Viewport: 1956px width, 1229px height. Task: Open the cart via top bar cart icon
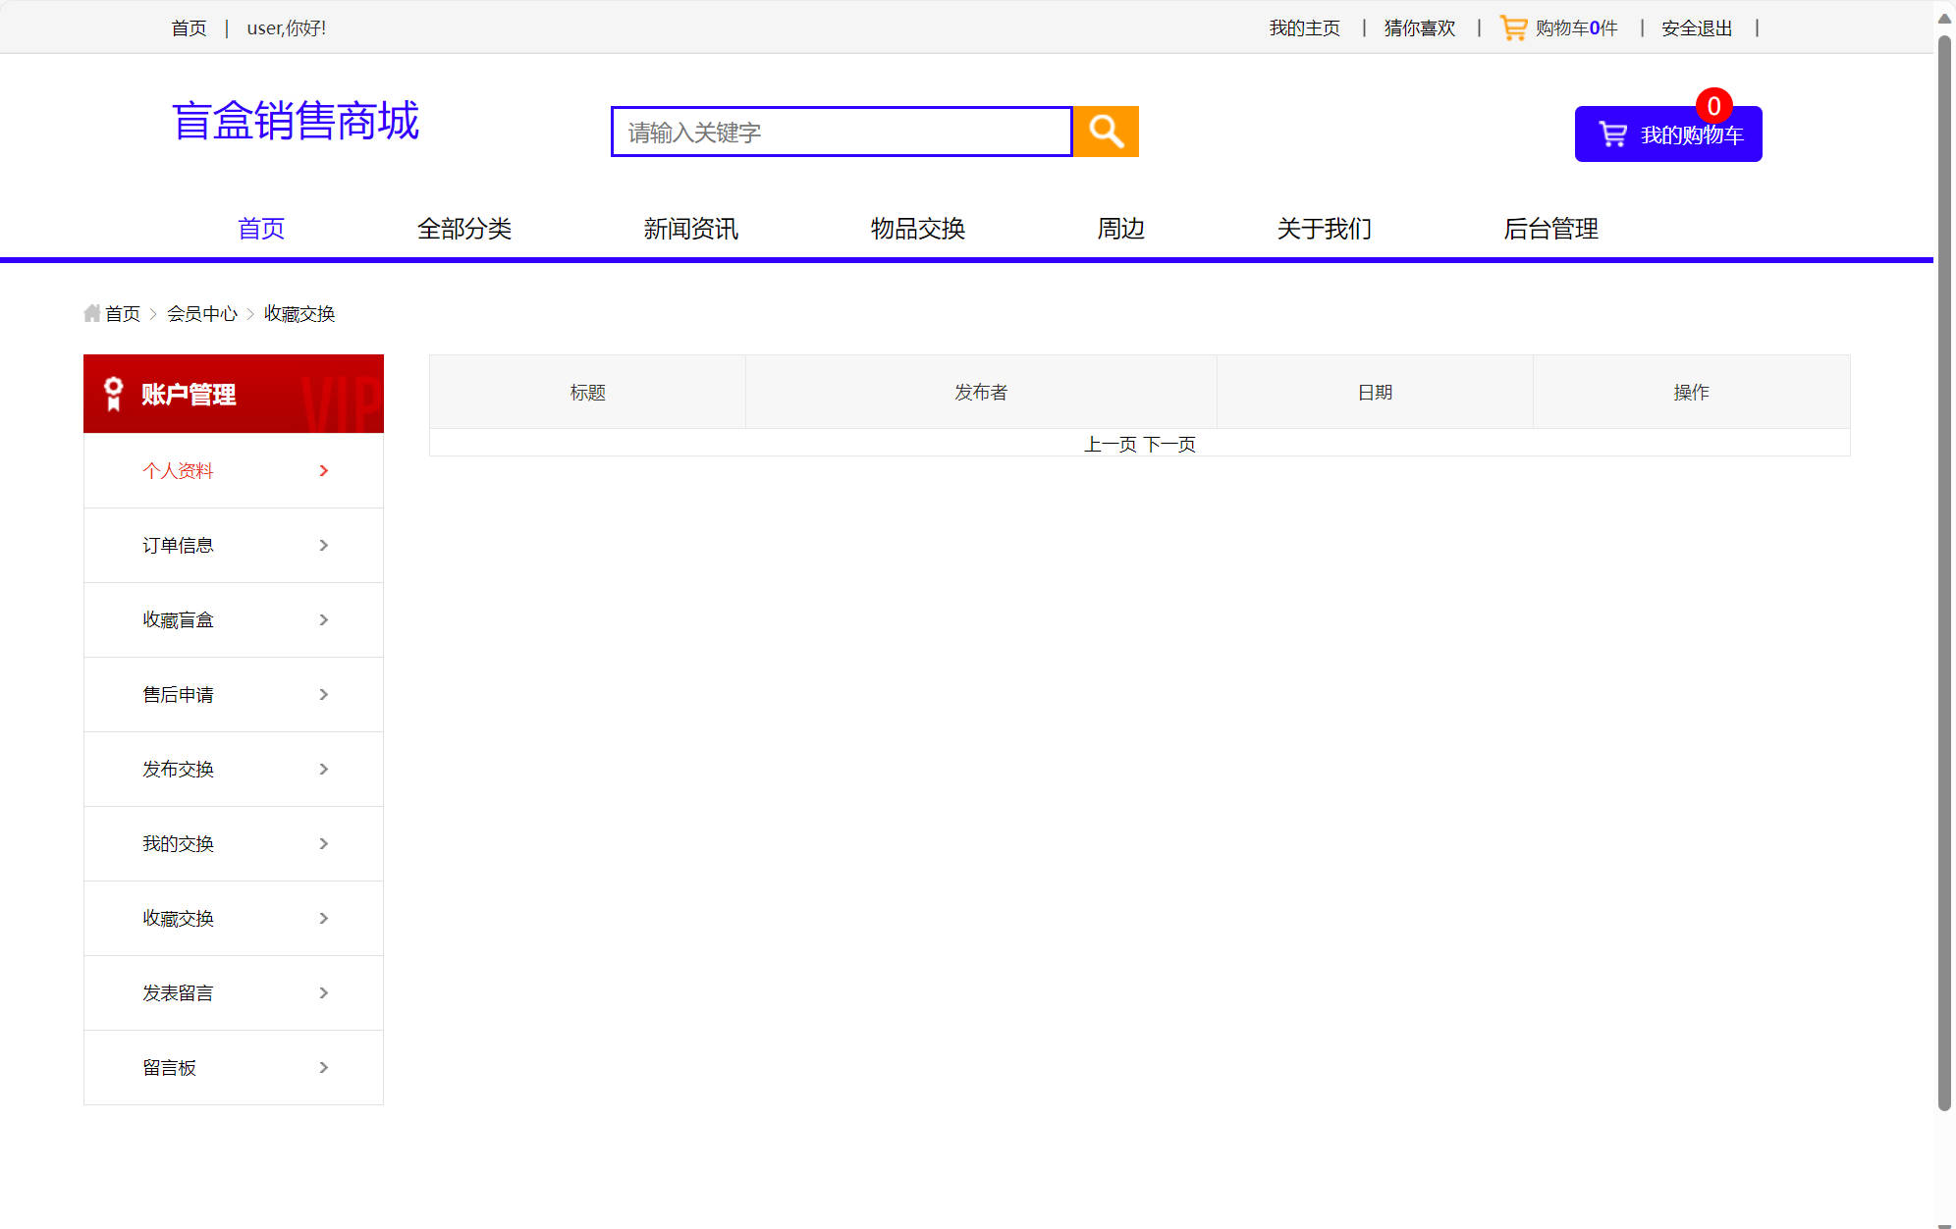click(1514, 27)
